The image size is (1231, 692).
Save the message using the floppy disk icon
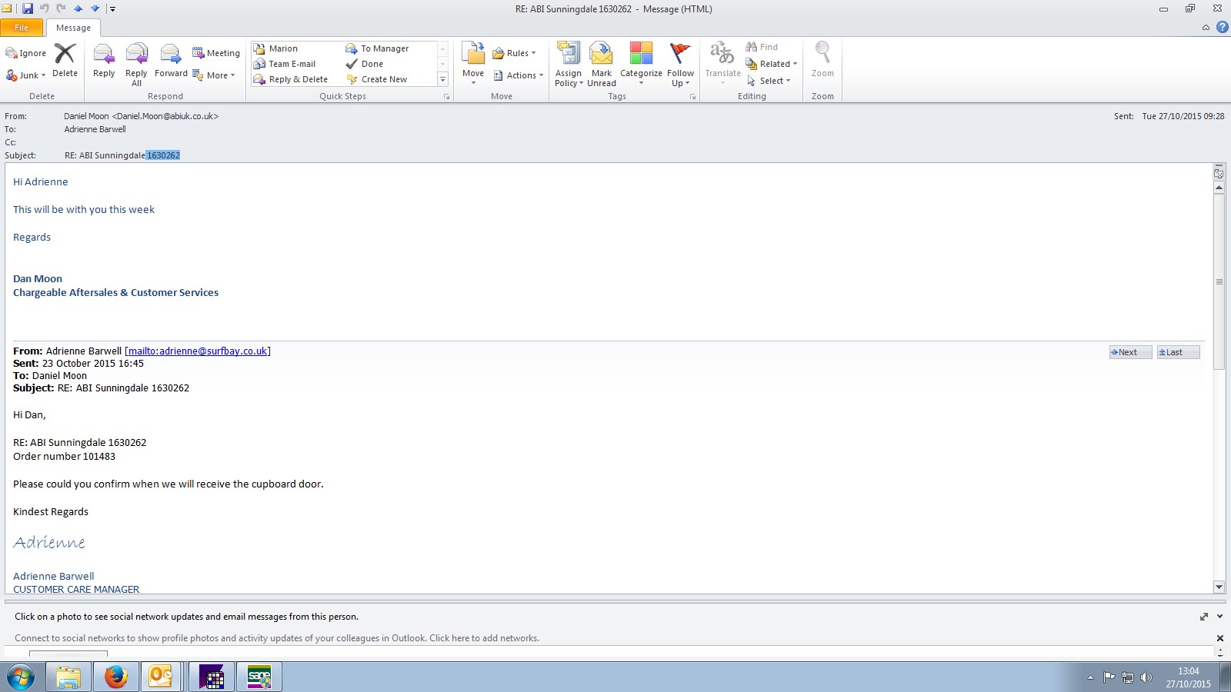pos(27,8)
